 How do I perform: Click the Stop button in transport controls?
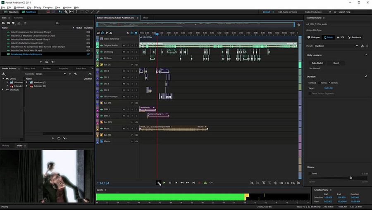coord(158,182)
